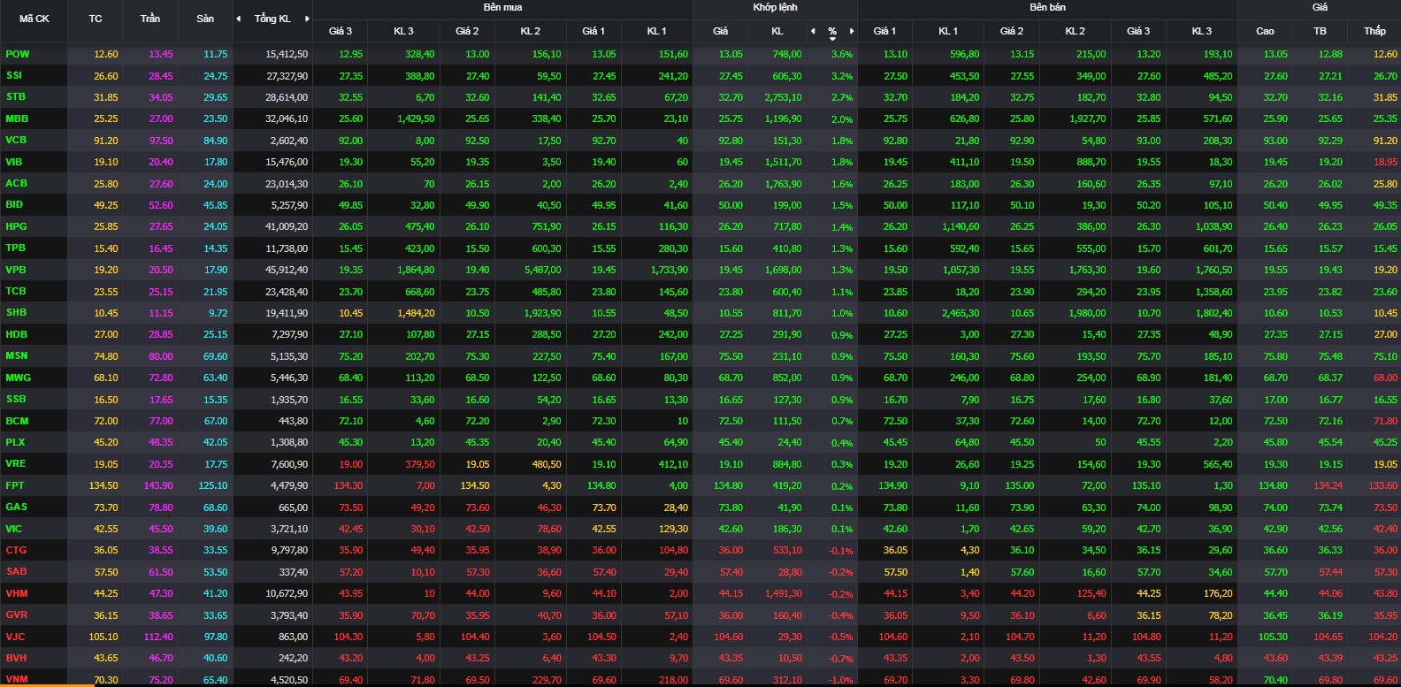Screen dimensions: 1401x687
Task: Select the SHB ticker symbol
Action: (x=16, y=312)
